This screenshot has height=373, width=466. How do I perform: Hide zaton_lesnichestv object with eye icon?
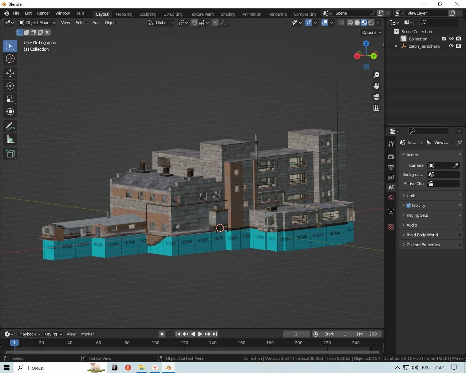[451, 46]
